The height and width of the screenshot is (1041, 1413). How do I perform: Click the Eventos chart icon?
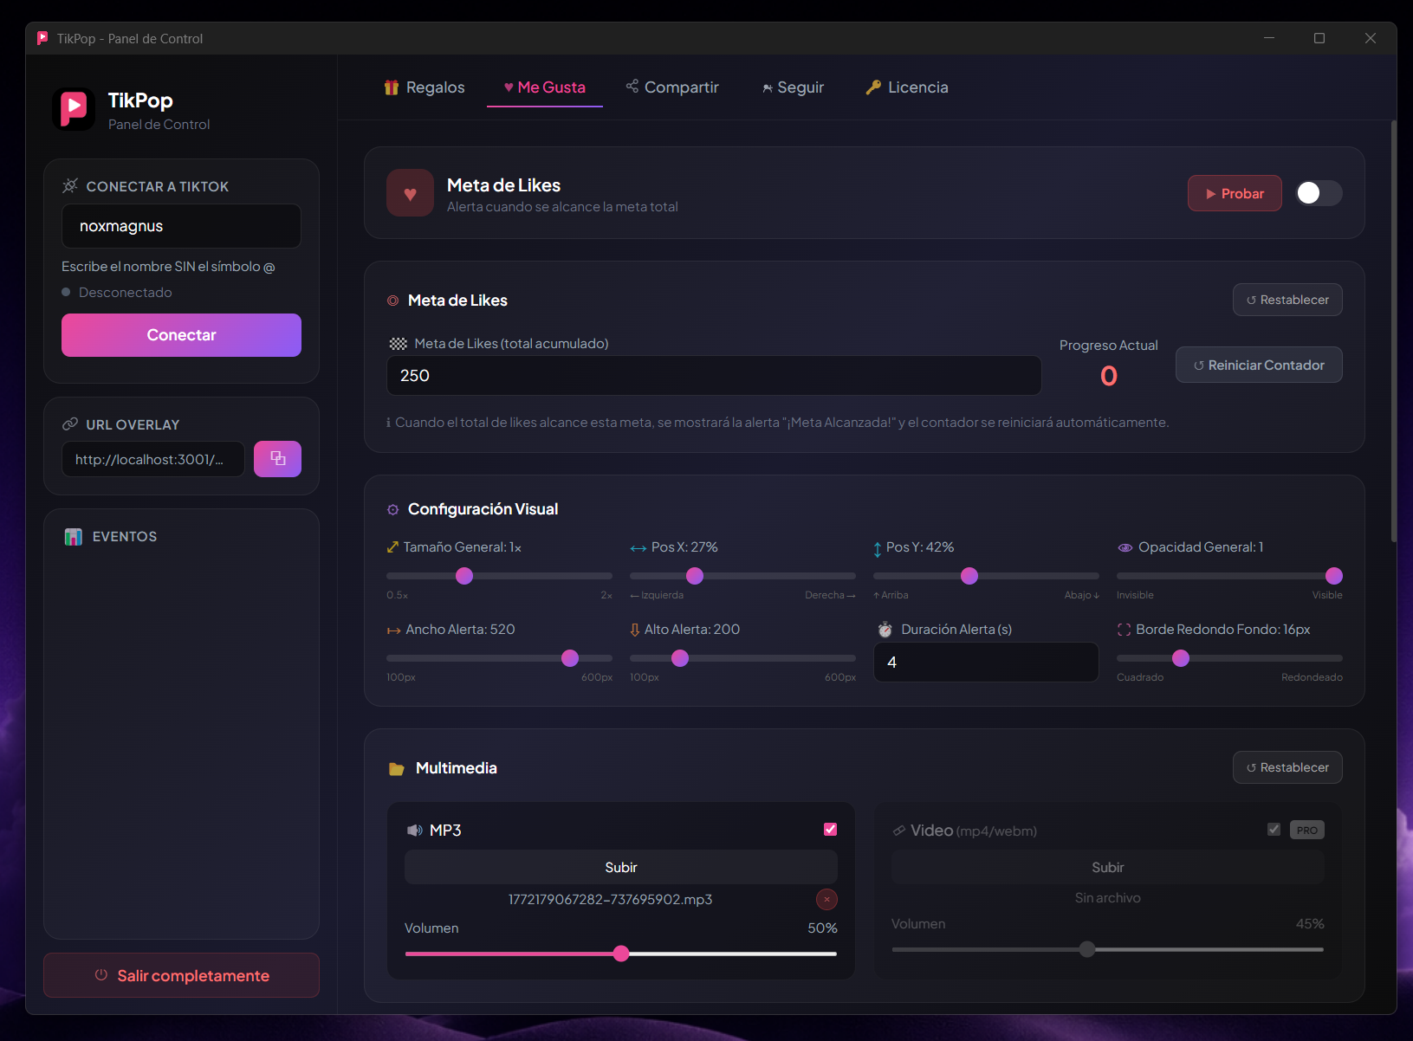click(74, 537)
